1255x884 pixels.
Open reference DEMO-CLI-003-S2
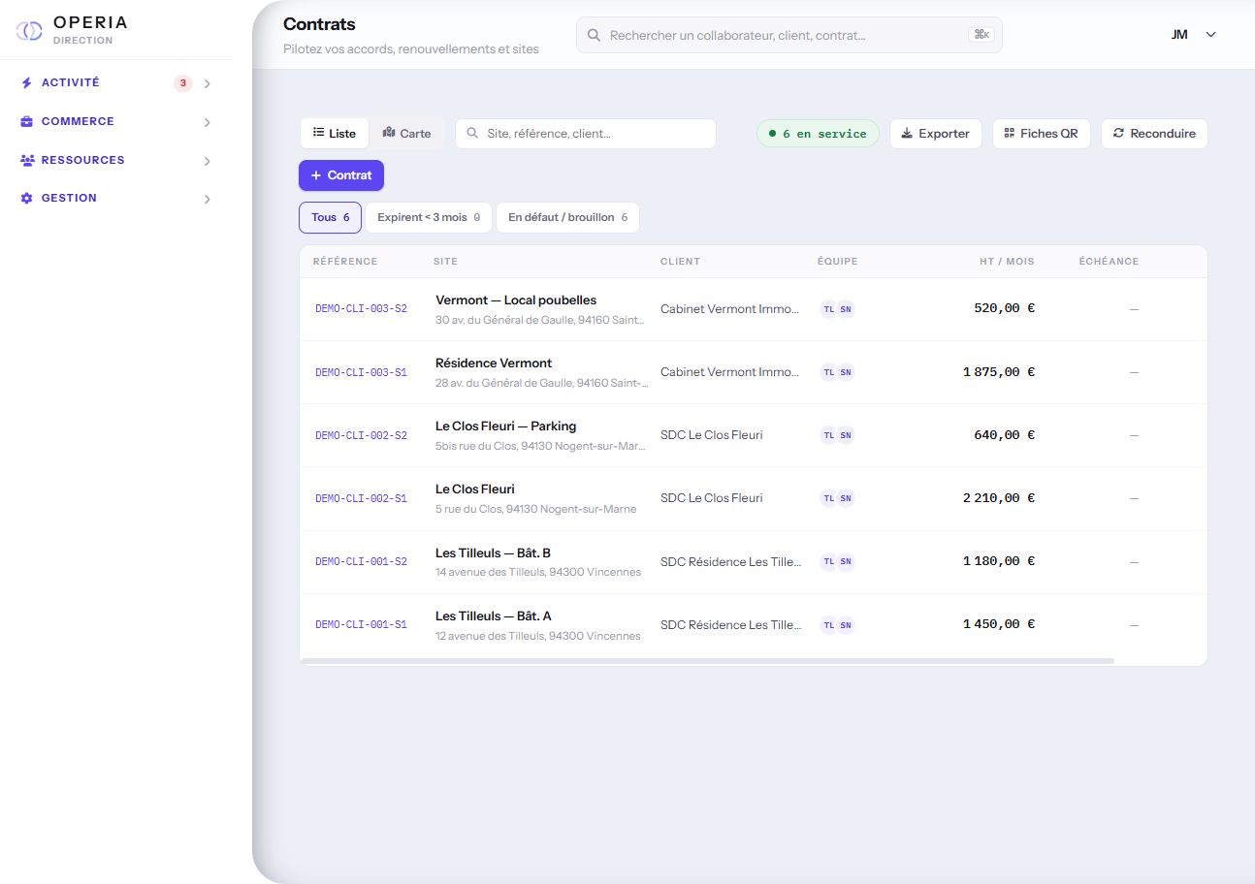pyautogui.click(x=361, y=309)
